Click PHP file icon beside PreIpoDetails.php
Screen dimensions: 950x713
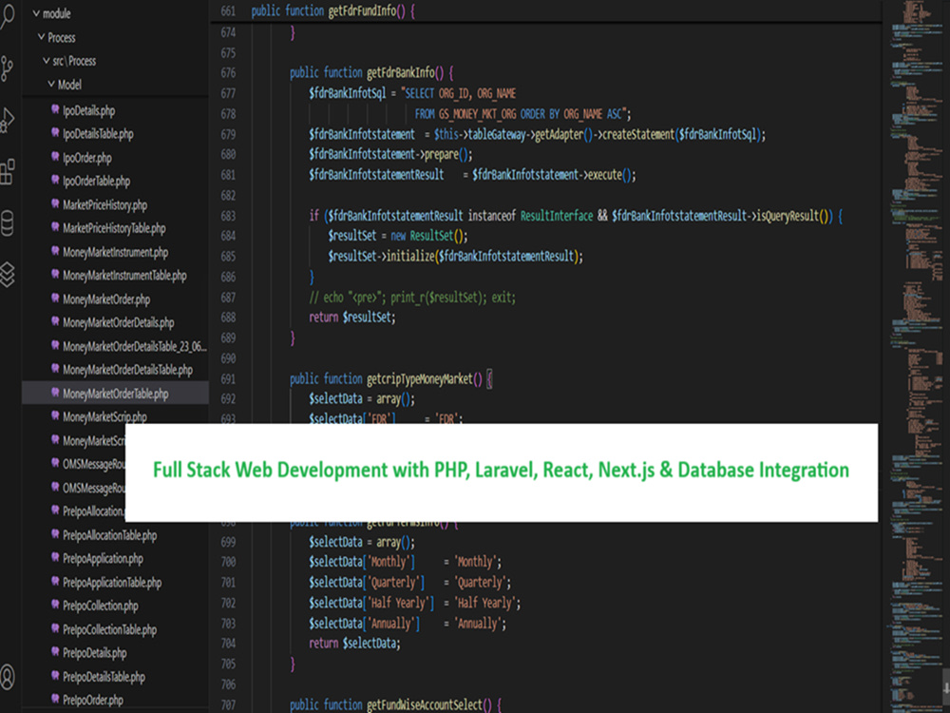[x=55, y=652]
